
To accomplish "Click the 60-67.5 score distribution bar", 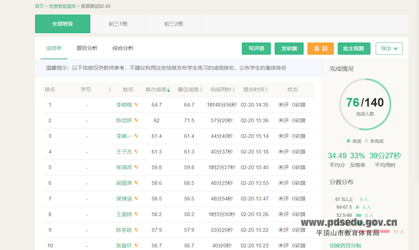I will (x=357, y=207).
